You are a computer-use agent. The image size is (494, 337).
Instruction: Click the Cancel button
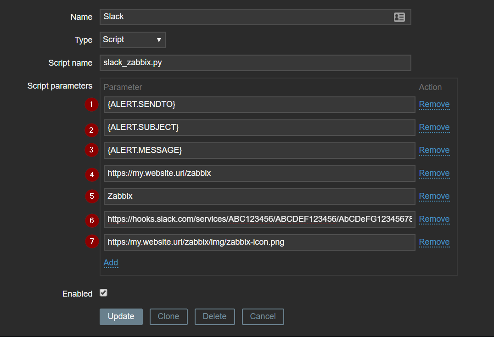(x=263, y=316)
